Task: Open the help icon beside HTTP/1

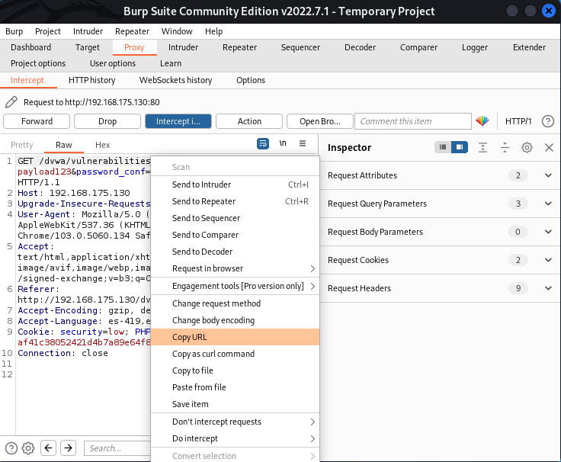Action: 548,121
